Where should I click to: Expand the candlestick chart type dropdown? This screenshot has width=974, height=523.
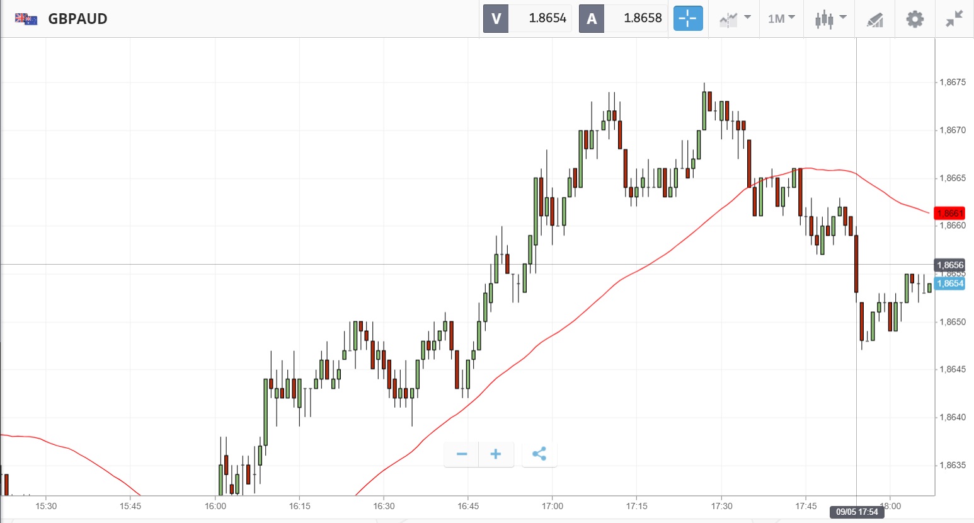click(830, 19)
